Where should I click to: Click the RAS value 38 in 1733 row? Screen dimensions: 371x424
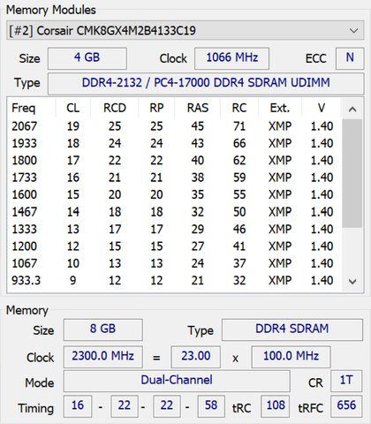(x=198, y=178)
